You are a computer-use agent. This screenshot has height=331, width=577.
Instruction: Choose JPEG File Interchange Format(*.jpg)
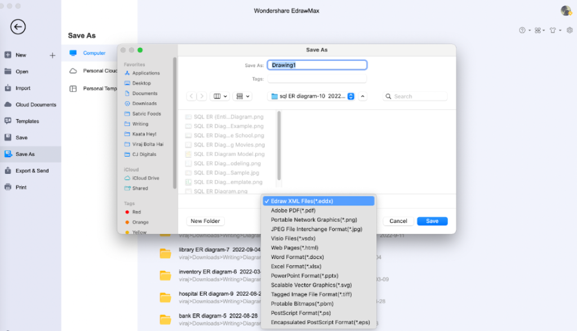(x=319, y=229)
